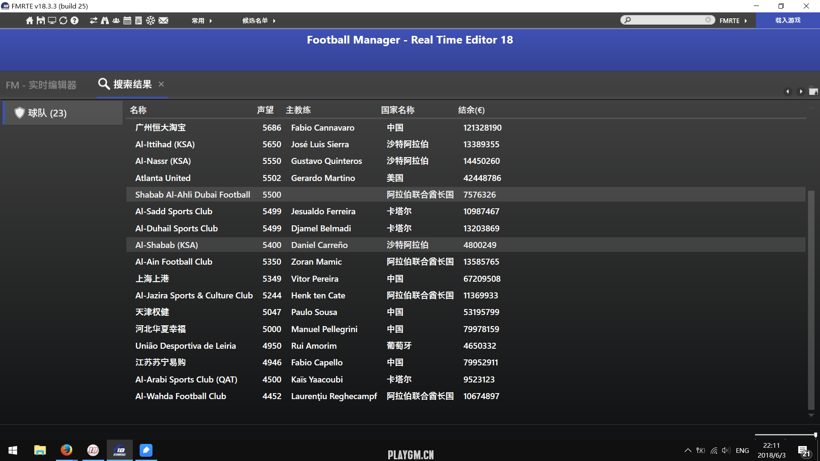Select Al-Duhail Sports Club row
Screen dimensions: 820x461
[x=466, y=228]
